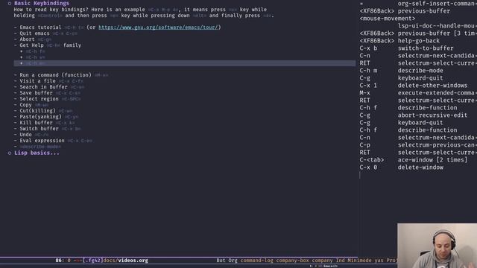Click company-box minor mode in mode line
This screenshot has width=477, height=268.
[x=292, y=261]
